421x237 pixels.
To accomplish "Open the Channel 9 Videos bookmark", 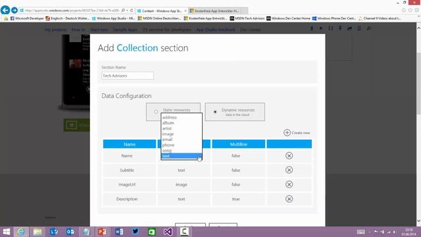I will click(x=380, y=18).
